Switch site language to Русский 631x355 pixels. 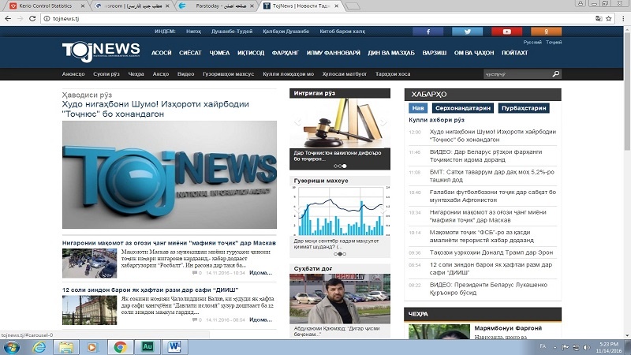pos(532,42)
